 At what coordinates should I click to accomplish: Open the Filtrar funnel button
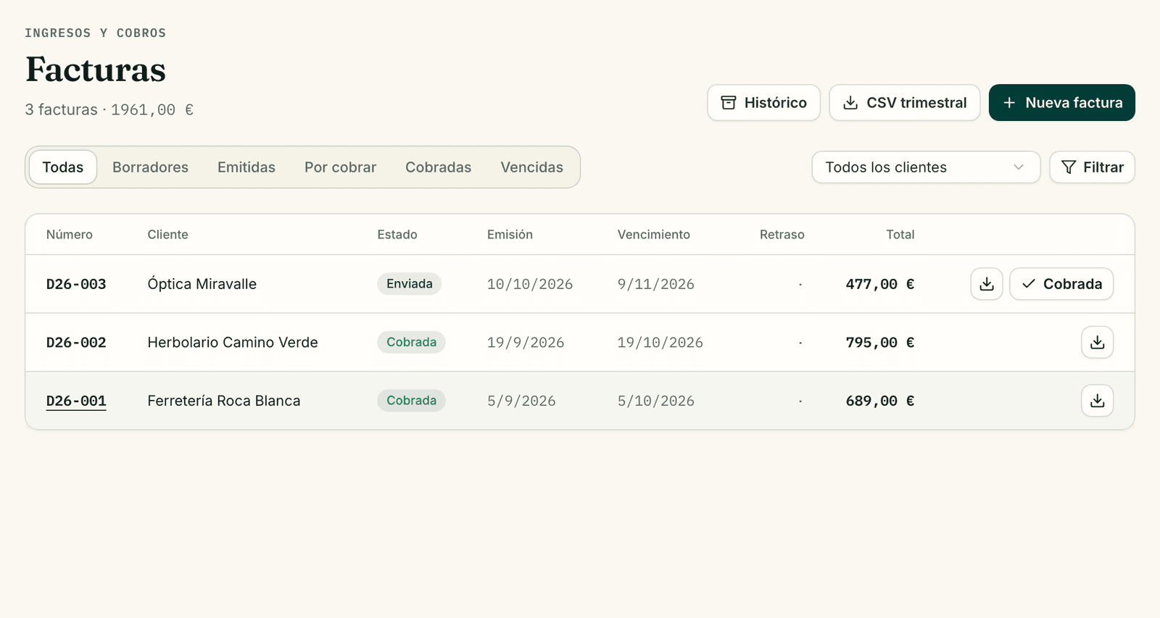pyautogui.click(x=1093, y=167)
